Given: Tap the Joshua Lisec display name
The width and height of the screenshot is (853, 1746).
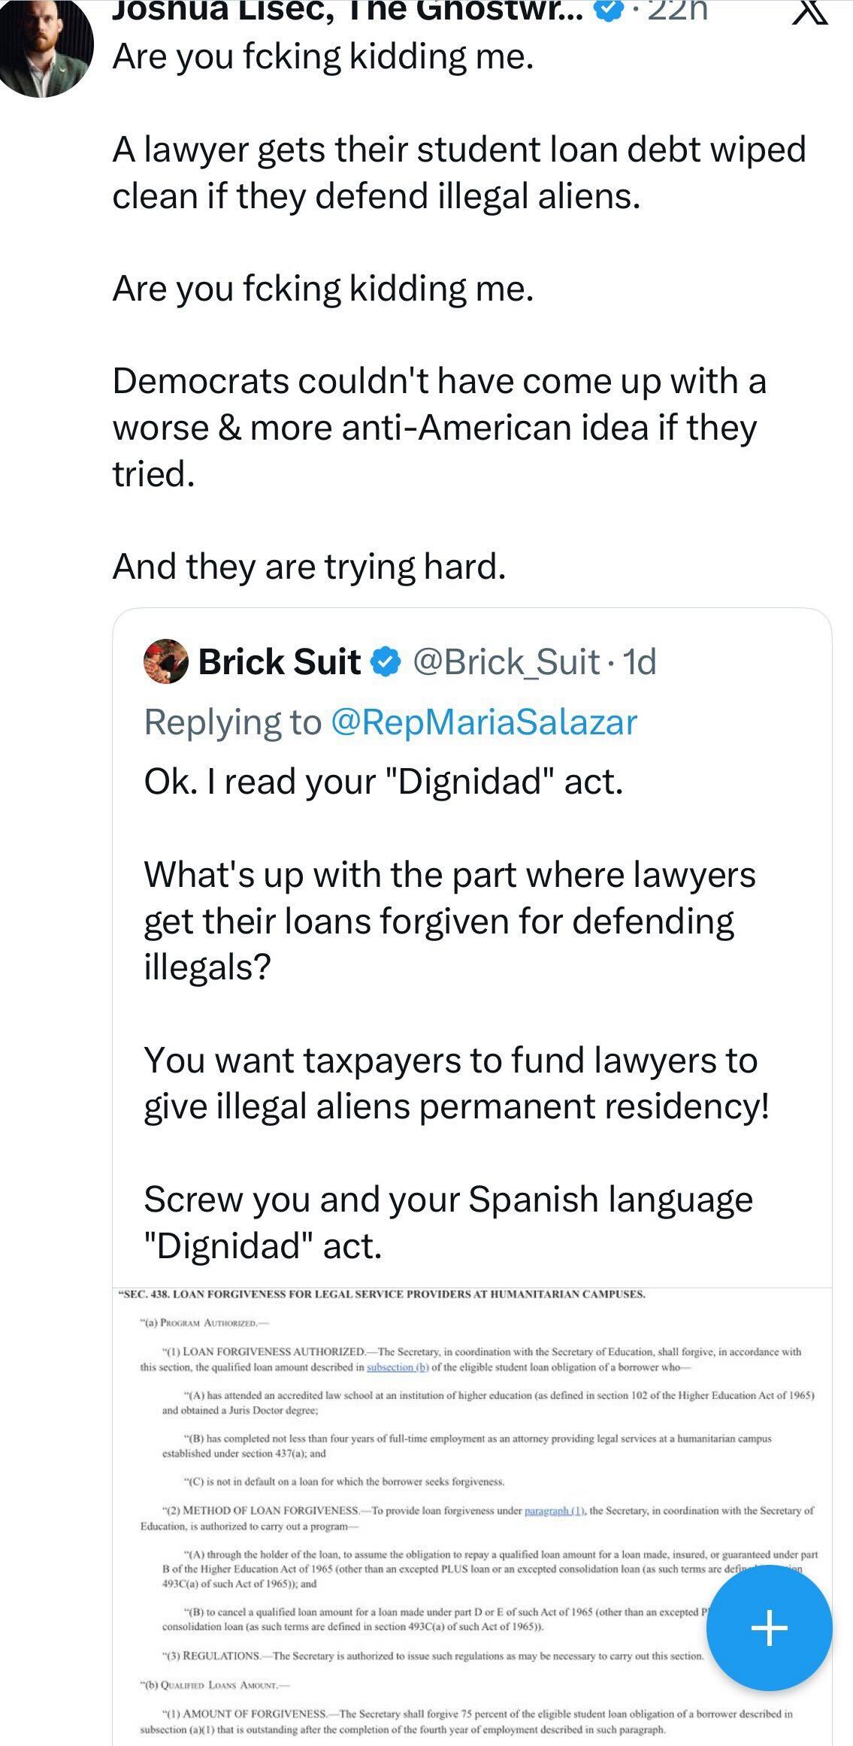Looking at the screenshot, I should pyautogui.click(x=346, y=9).
